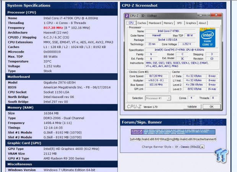Click the Gigabyte Z97X-UD5H model text
The height and width of the screenshot is (172, 237).
tap(59, 82)
